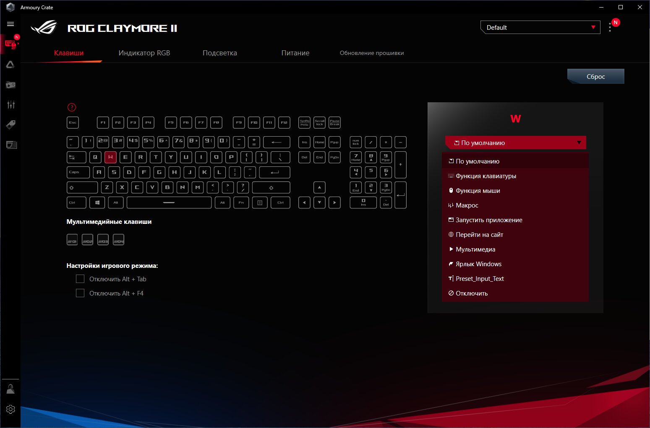This screenshot has width=650, height=428.
Task: Open the news panel icon in sidebar
Action: 11,145
